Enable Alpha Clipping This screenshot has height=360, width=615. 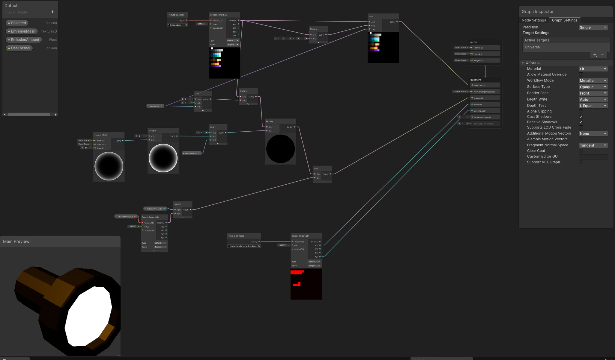581,111
